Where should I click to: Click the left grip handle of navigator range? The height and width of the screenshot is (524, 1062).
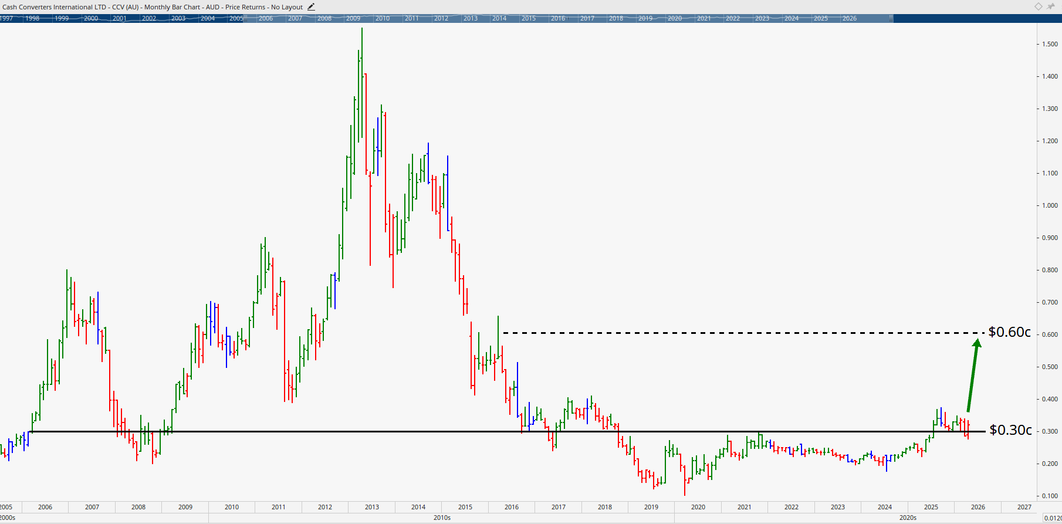tap(244, 18)
